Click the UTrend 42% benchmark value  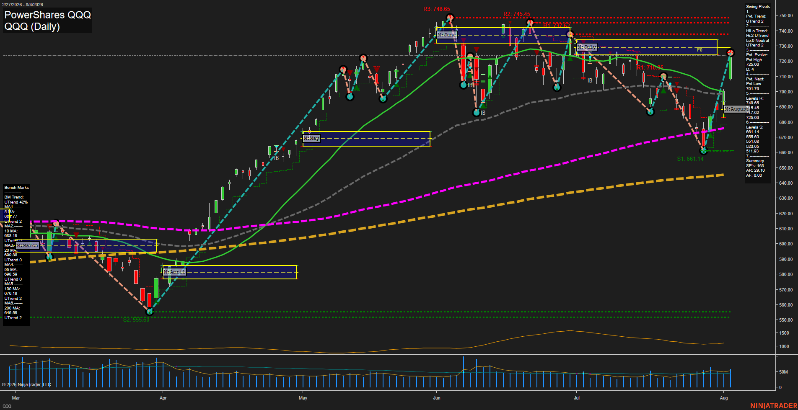[16, 202]
